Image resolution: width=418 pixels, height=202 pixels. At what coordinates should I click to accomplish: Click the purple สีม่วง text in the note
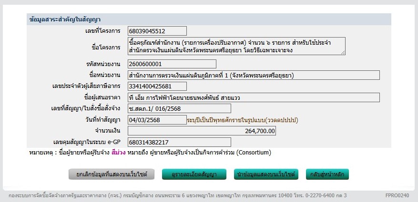[x=119, y=153]
